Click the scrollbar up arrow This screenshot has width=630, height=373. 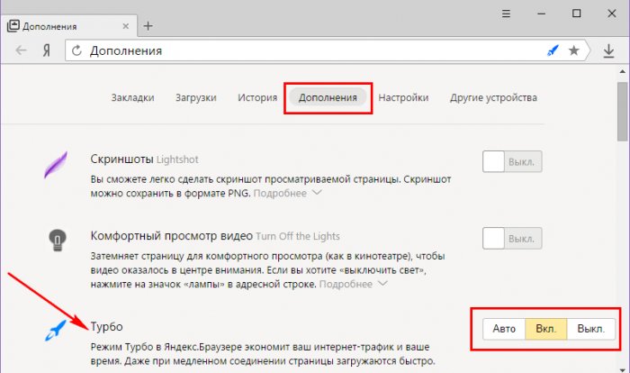coord(623,71)
